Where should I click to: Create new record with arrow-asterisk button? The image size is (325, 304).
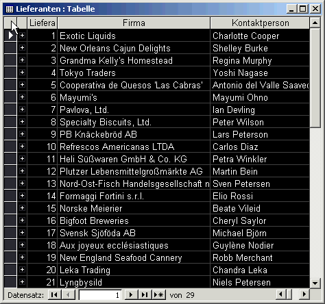point(159,295)
